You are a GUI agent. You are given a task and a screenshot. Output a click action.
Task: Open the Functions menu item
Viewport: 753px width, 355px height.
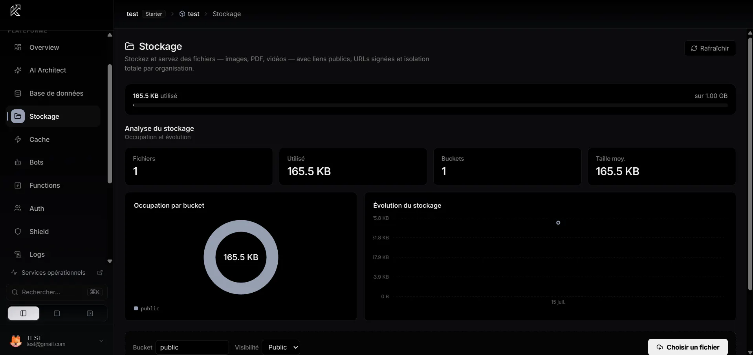[x=53, y=185]
